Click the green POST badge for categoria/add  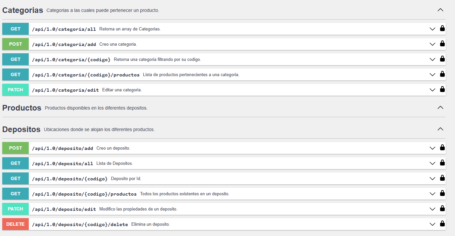[x=16, y=44]
